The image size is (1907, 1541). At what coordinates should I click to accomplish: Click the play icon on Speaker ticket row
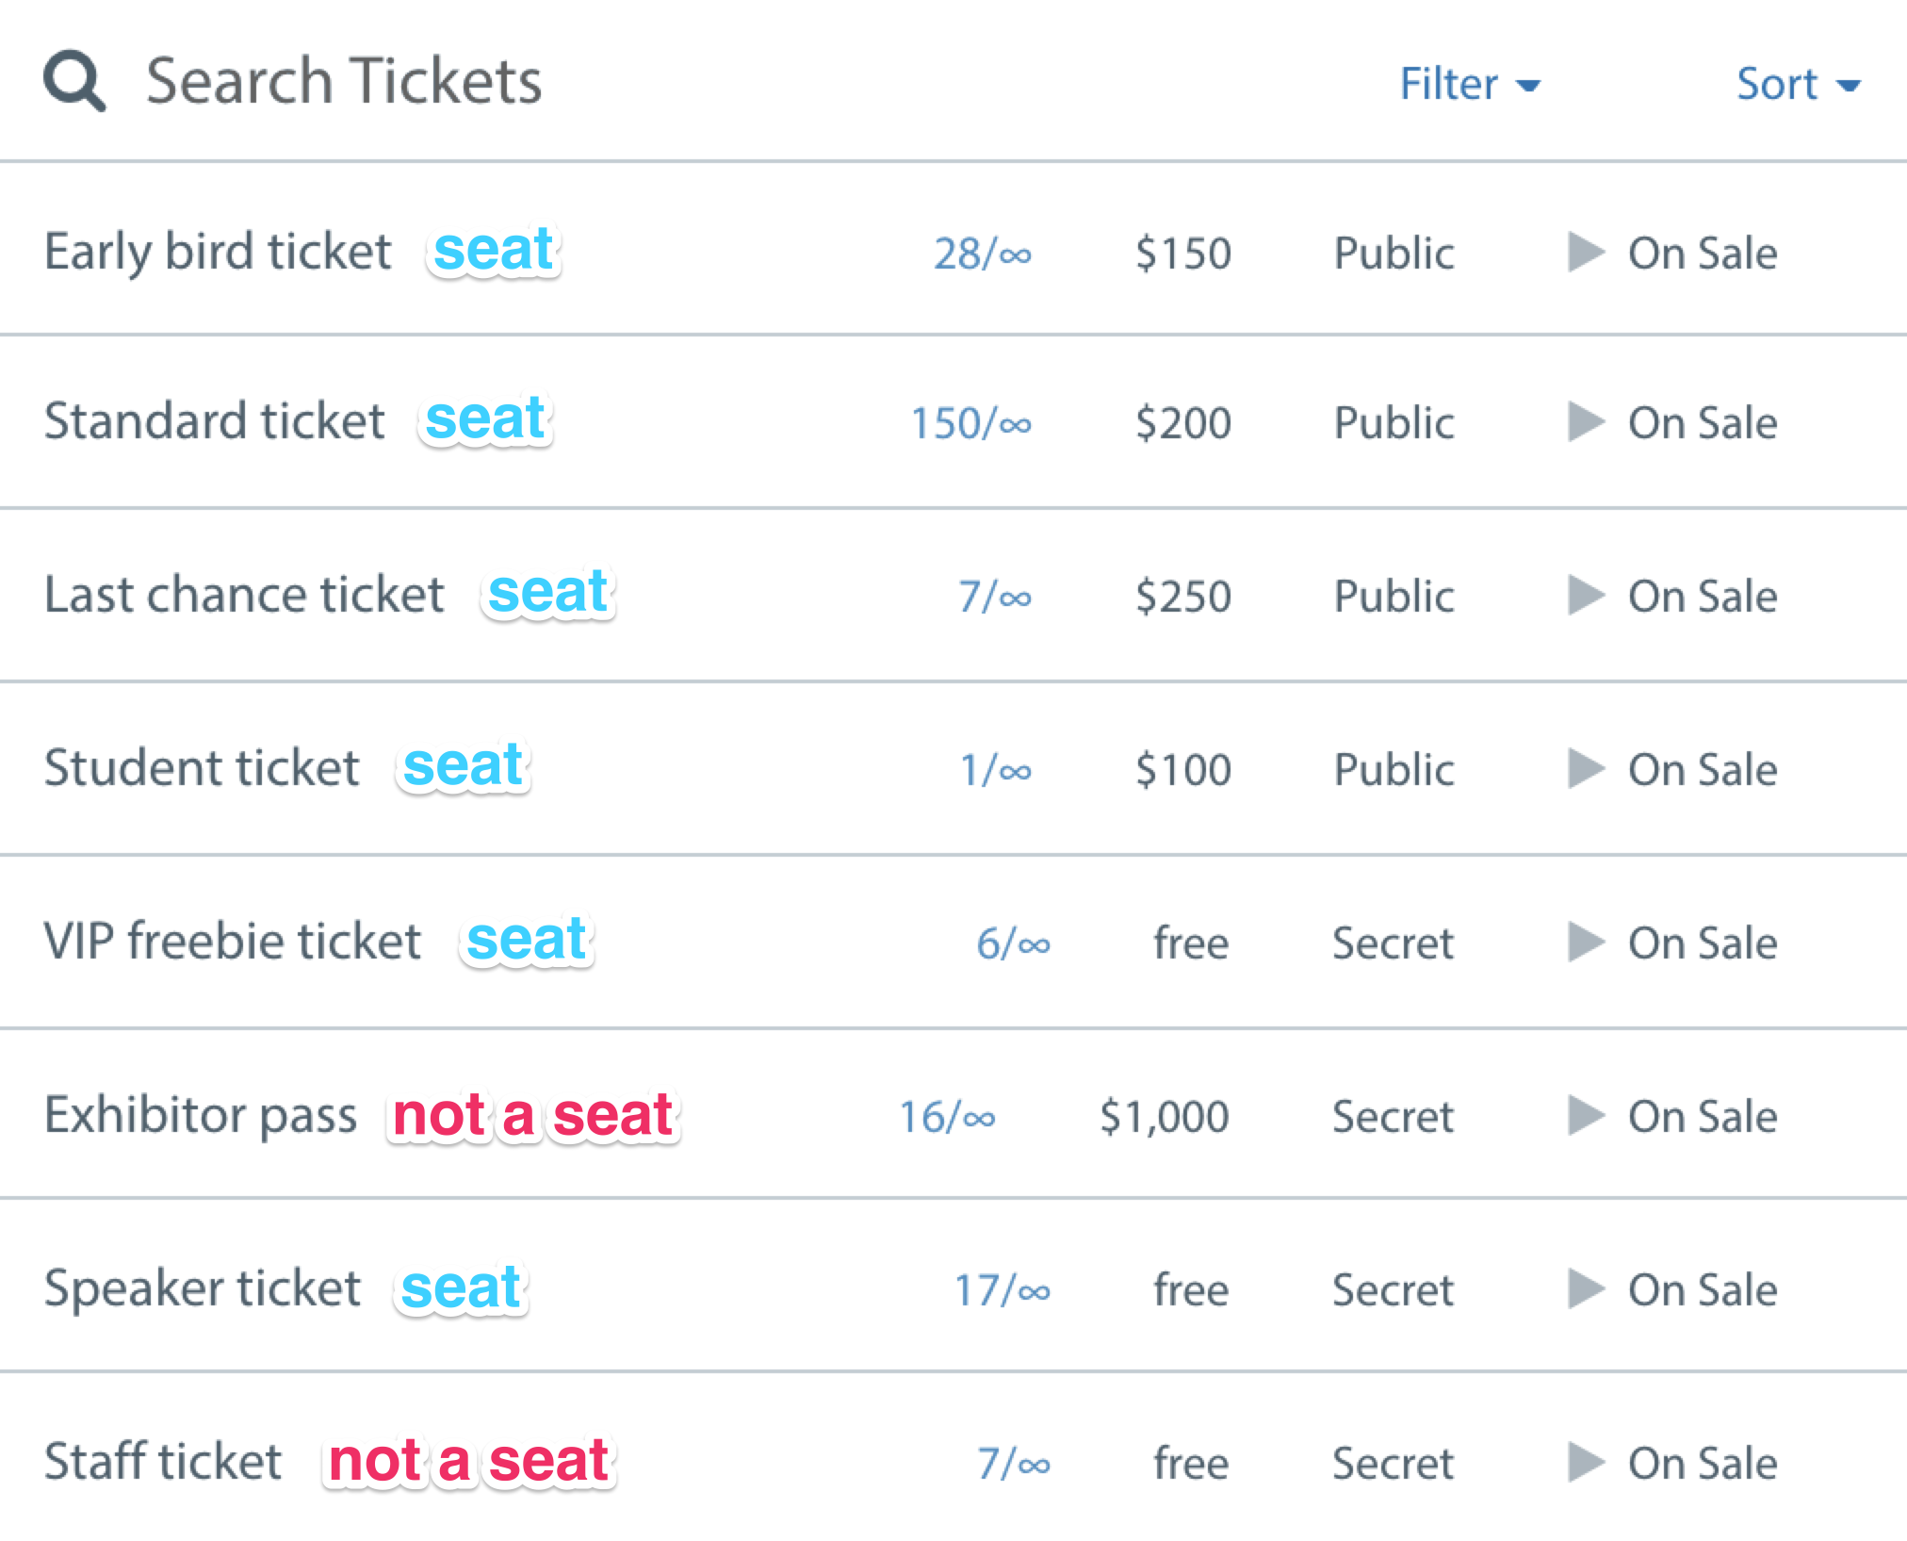(x=1586, y=1288)
